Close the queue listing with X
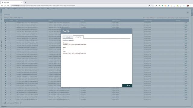This screenshot has width=193, height=108. [x=188, y=13]
